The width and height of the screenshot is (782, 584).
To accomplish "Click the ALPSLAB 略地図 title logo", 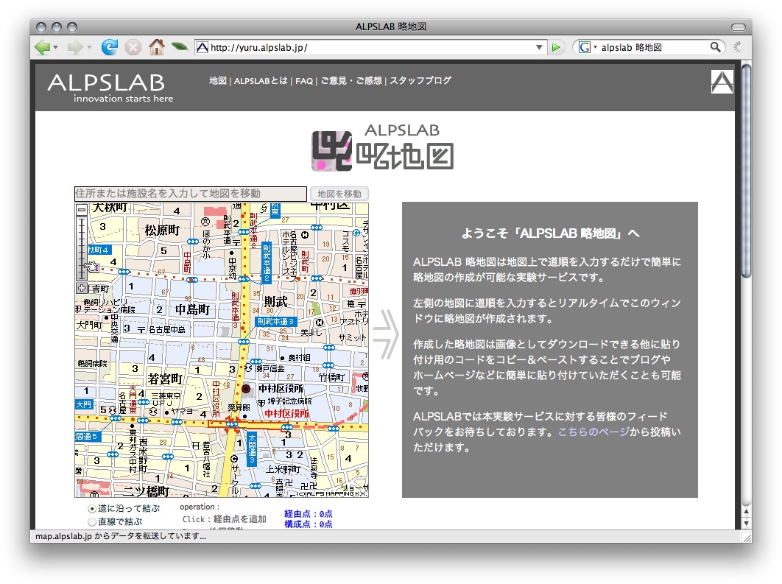I will [383, 147].
